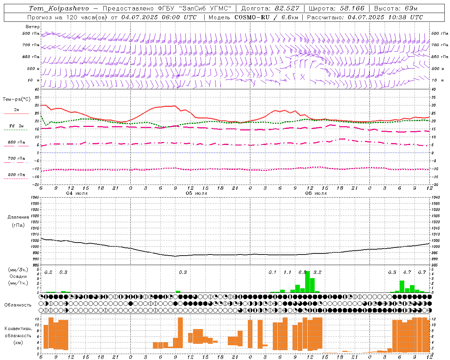Click the (мм/1ч.) precipitation unit label

(18, 283)
